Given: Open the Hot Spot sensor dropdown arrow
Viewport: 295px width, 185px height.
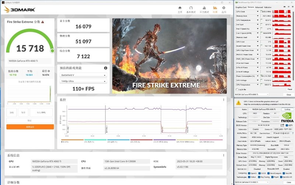Looking at the screenshot, I should [258, 24].
